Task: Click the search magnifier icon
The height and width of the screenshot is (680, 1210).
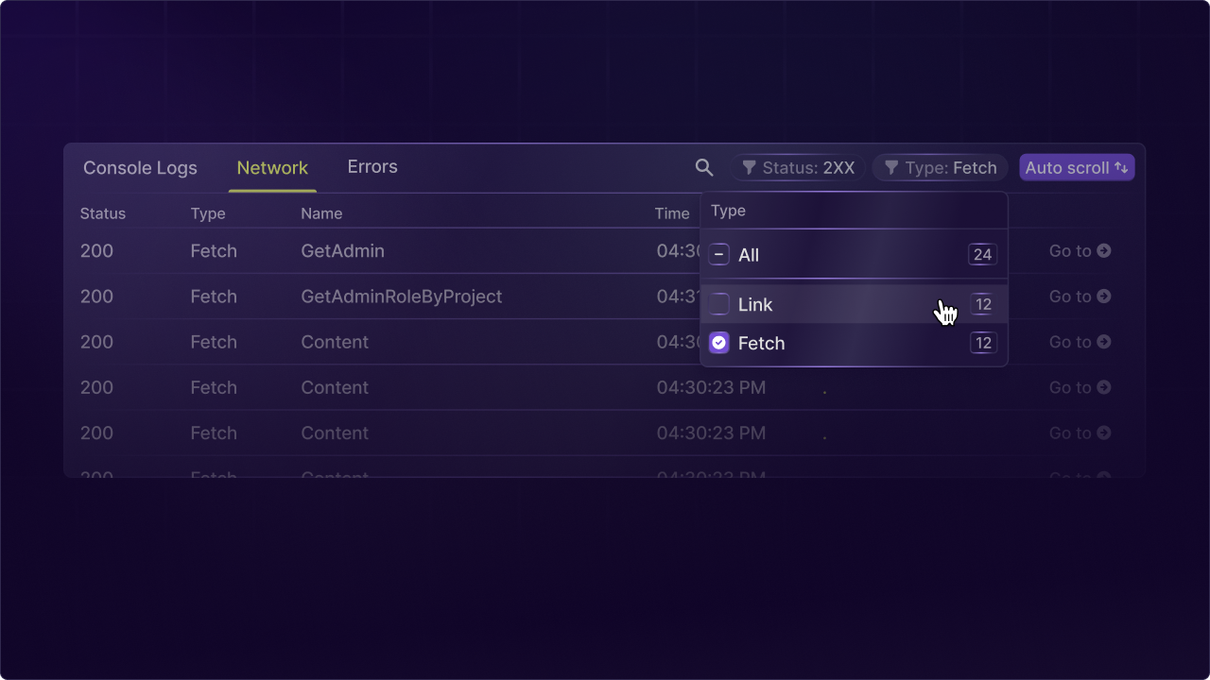Action: click(x=703, y=167)
